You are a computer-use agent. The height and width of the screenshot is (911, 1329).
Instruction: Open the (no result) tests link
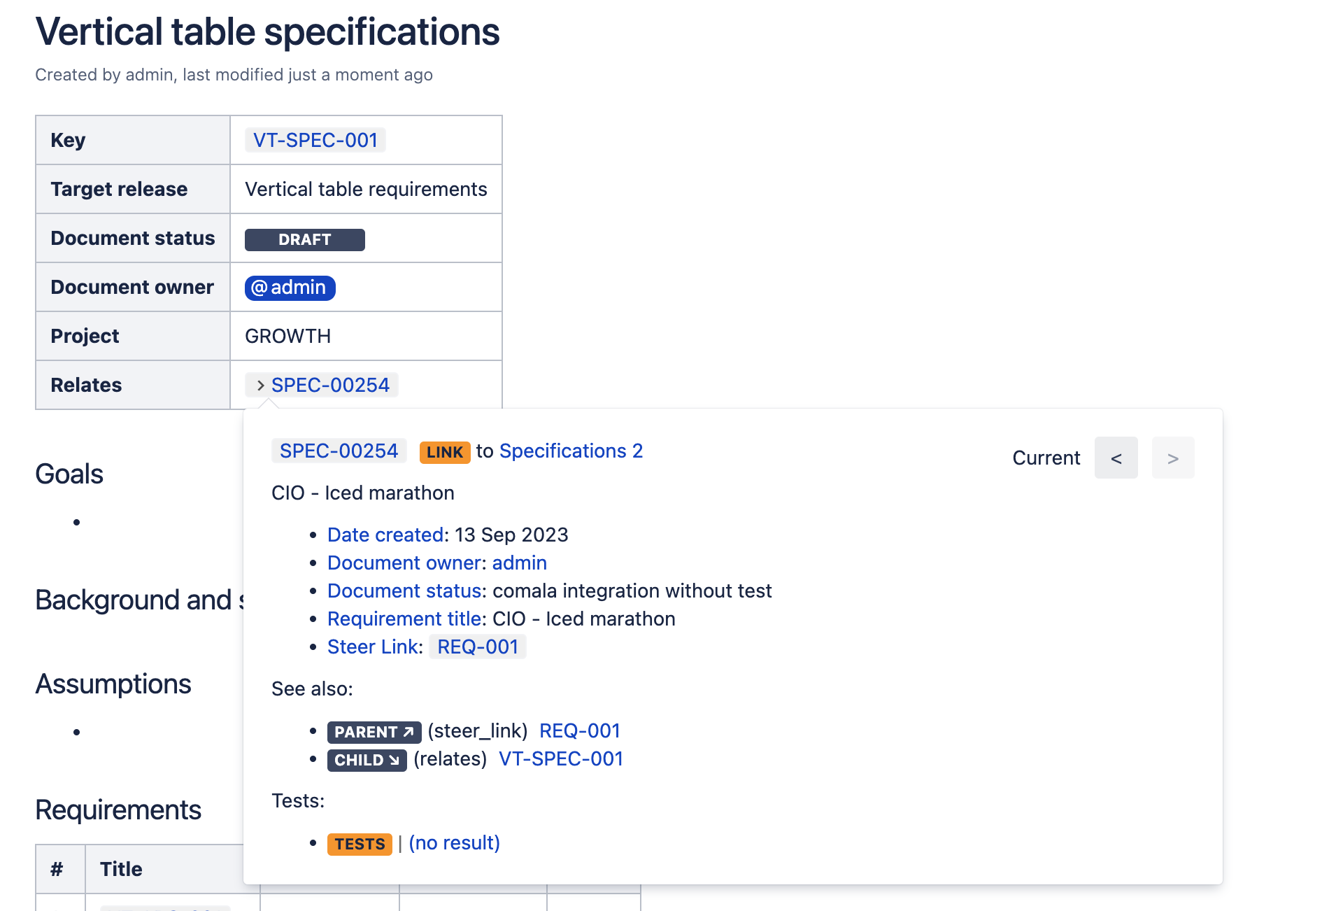tap(454, 843)
